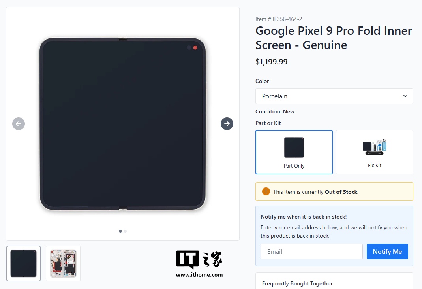The height and width of the screenshot is (289, 422).
Task: Click the next image arrow
Action: click(x=227, y=124)
